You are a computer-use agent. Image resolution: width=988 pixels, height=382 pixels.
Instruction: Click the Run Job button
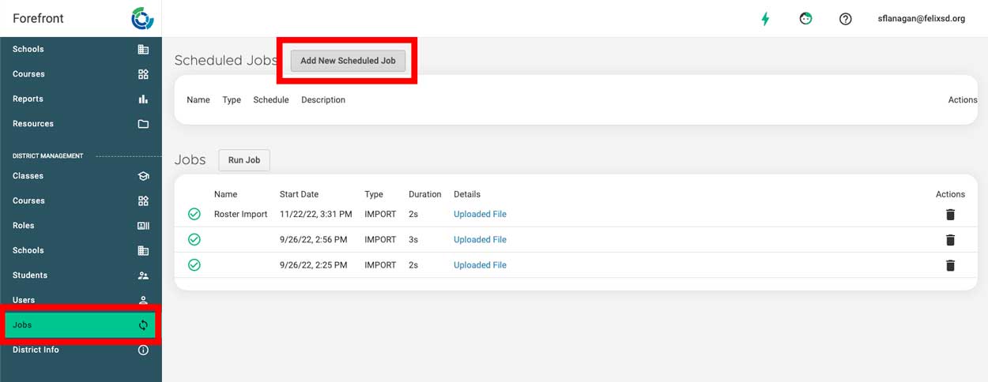pos(244,160)
